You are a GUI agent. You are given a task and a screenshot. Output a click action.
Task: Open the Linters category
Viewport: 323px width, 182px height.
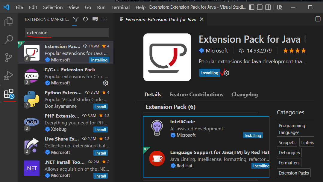pos(307,143)
